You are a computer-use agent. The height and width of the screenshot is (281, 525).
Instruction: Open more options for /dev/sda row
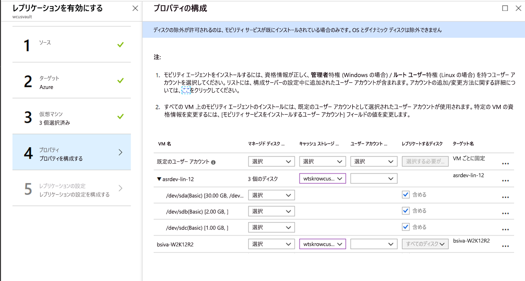pyautogui.click(x=506, y=197)
